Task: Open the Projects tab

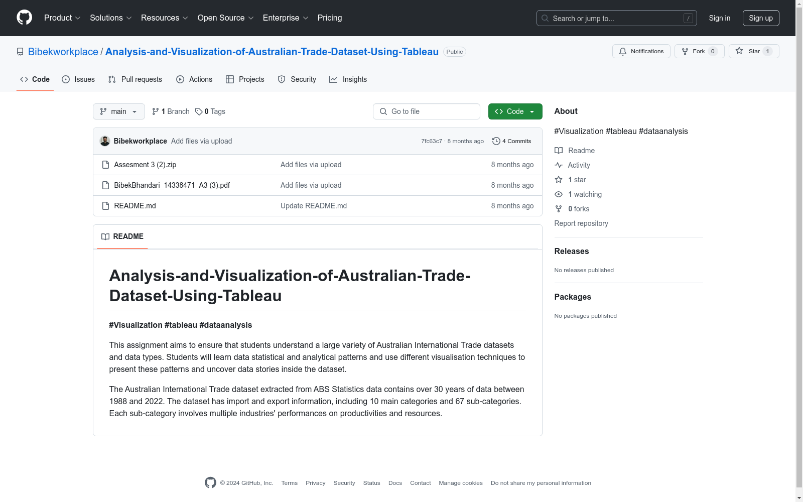Action: (x=245, y=79)
